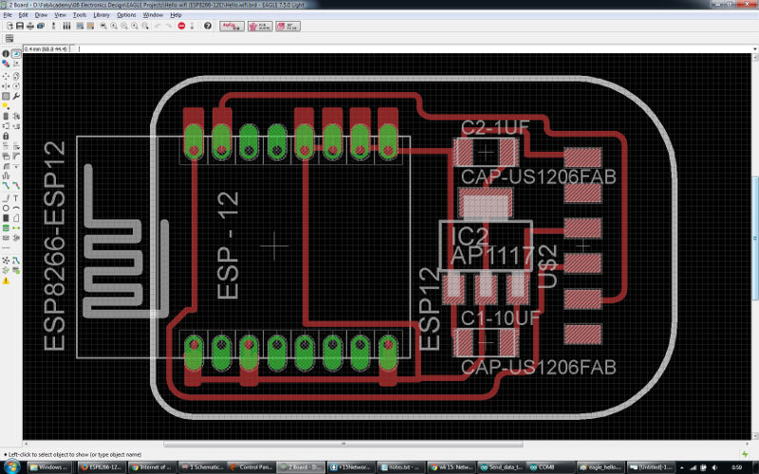The height and width of the screenshot is (474, 759).
Task: Select the Group tool
Action: coord(6,96)
